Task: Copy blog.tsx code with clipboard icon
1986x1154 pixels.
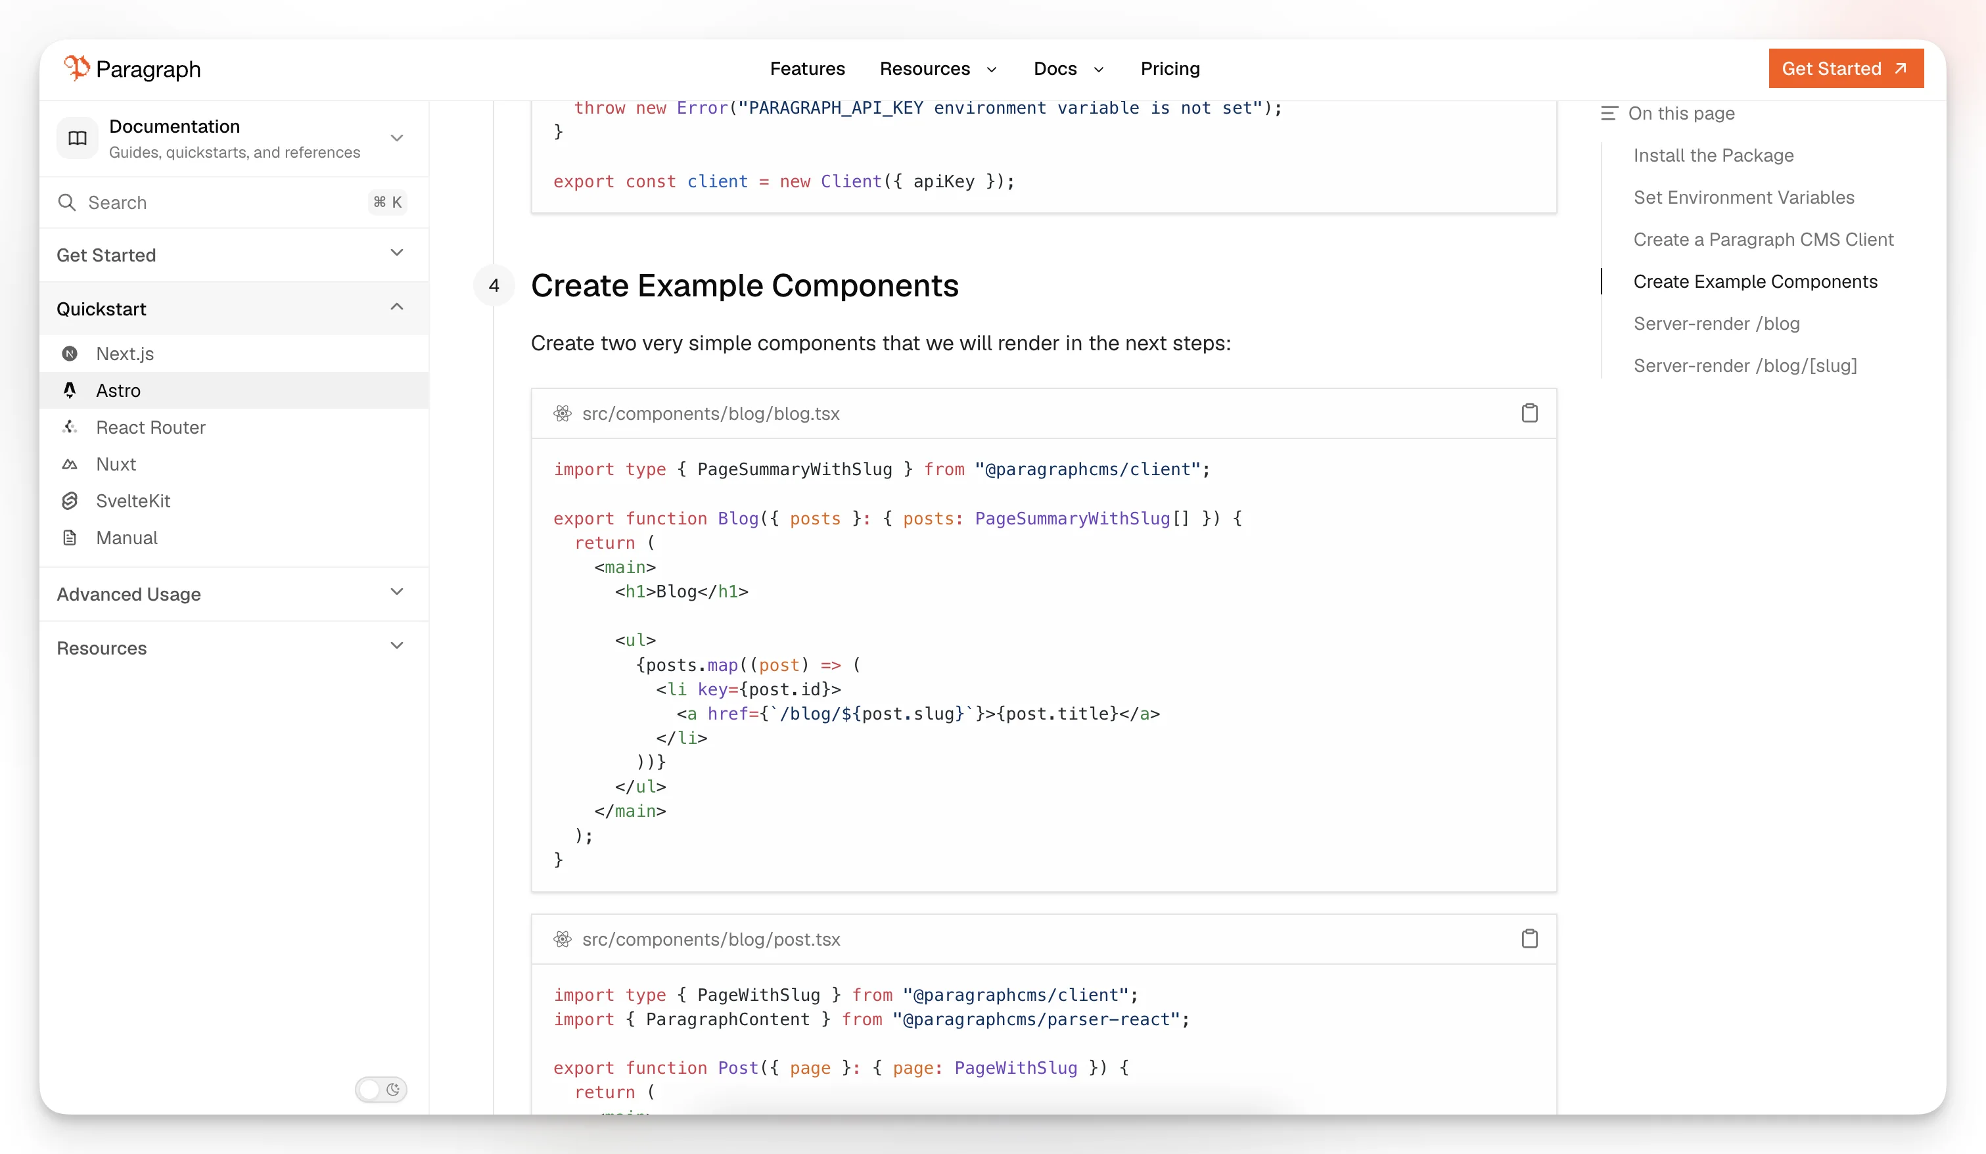Action: pyautogui.click(x=1529, y=413)
